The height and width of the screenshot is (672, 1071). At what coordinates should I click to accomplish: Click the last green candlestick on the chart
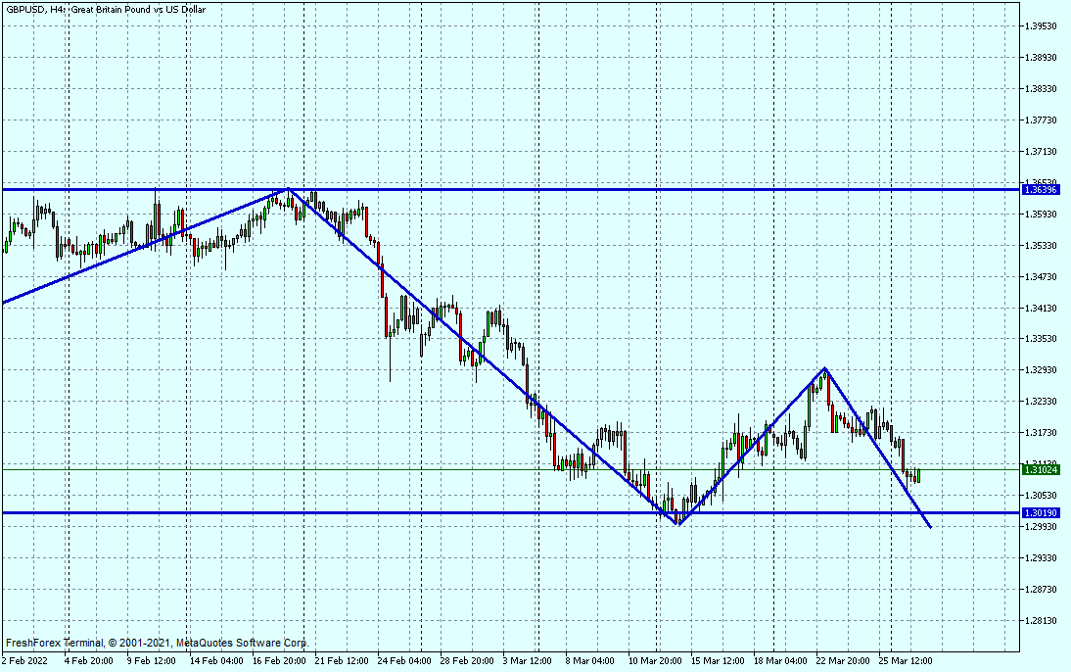918,475
